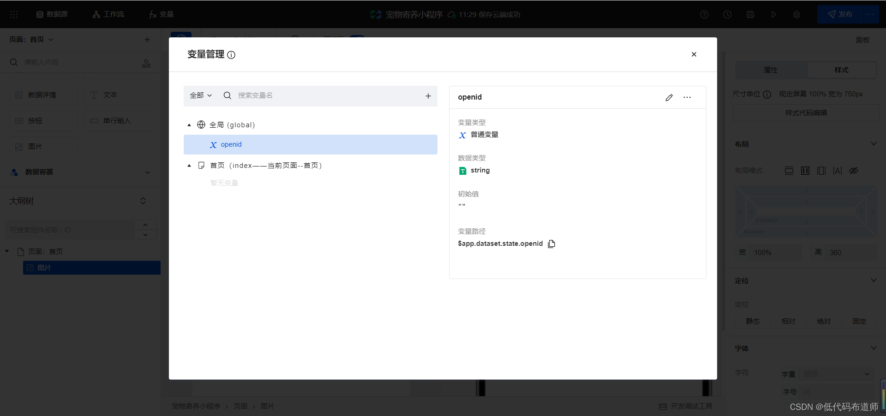Open the debug bug icon
This screenshot has width=886, height=416.
pyautogui.click(x=796, y=14)
